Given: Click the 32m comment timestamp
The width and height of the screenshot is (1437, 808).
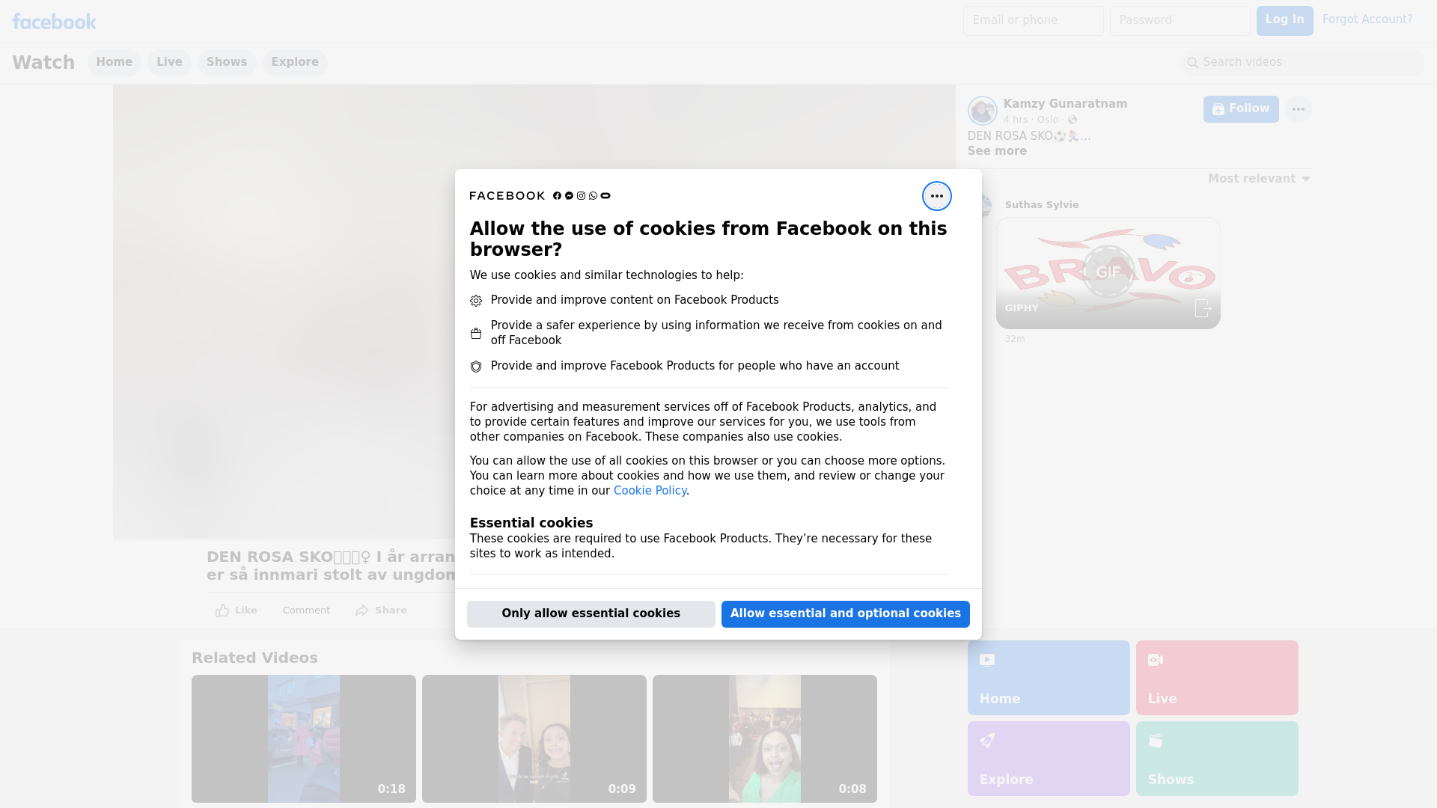Looking at the screenshot, I should (1015, 339).
